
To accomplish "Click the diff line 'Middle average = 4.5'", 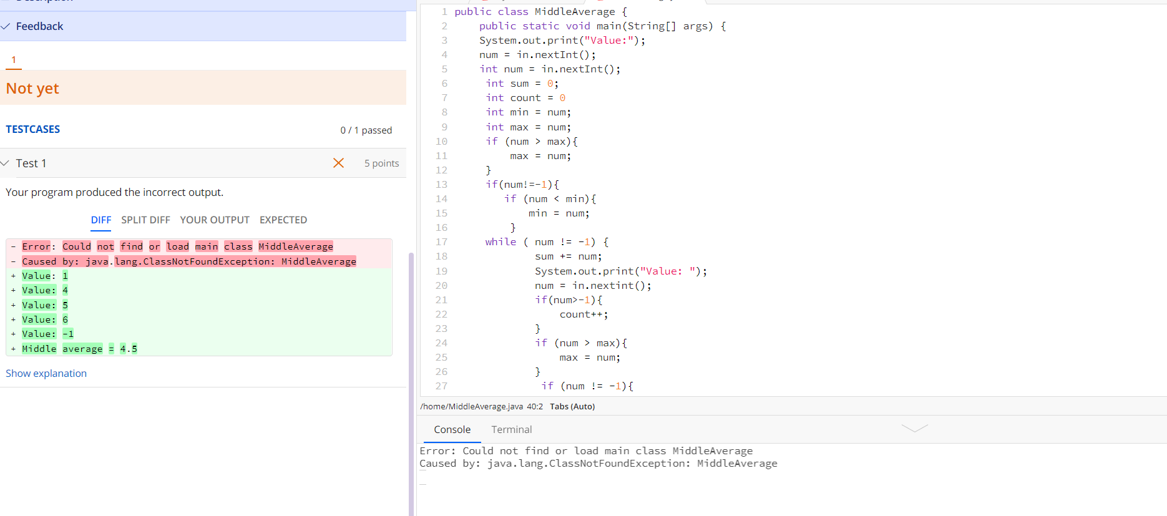I will click(79, 349).
